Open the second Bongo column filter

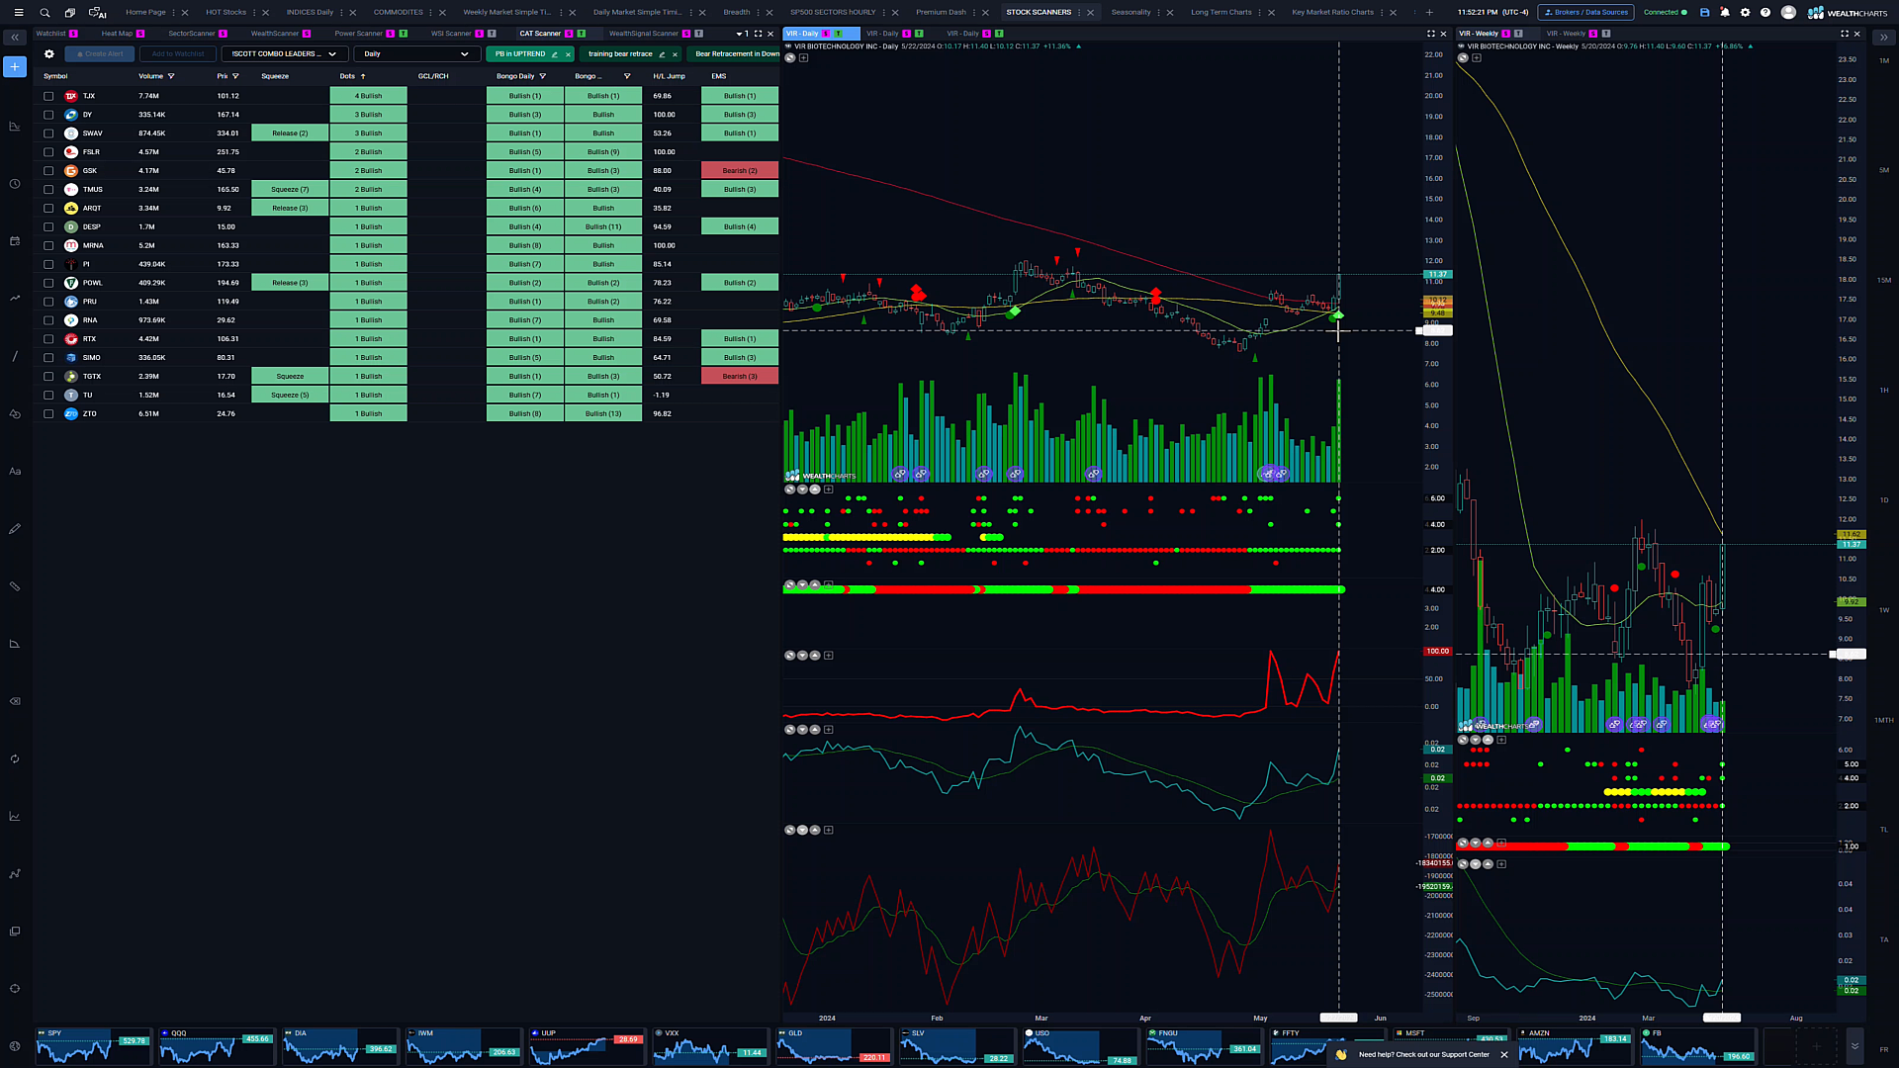[x=627, y=76]
